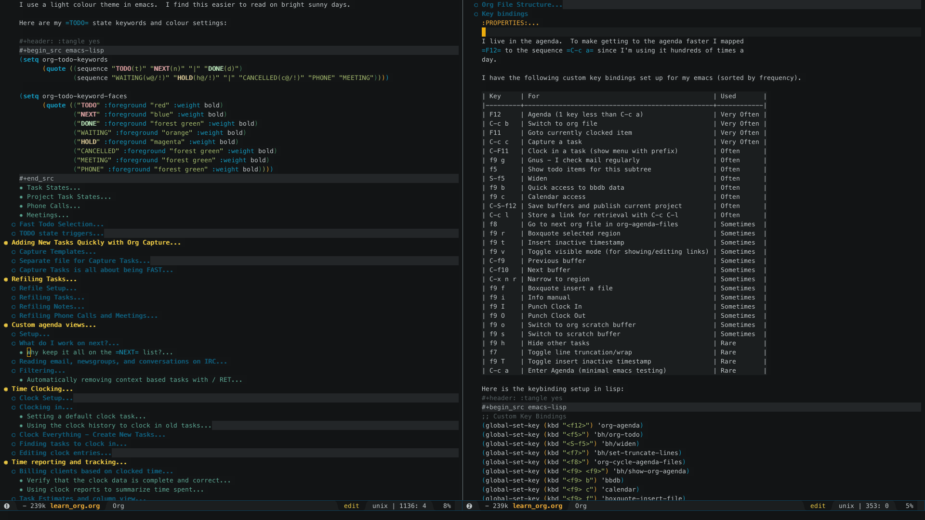This screenshot has height=520, width=925.
Task: Open the Org major mode menu in left modeline
Action: [118, 506]
